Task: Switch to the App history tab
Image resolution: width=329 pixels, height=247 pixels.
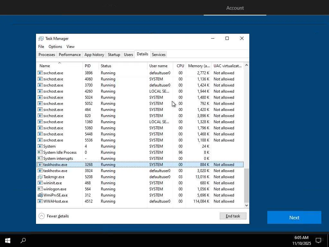Action: 94,55
